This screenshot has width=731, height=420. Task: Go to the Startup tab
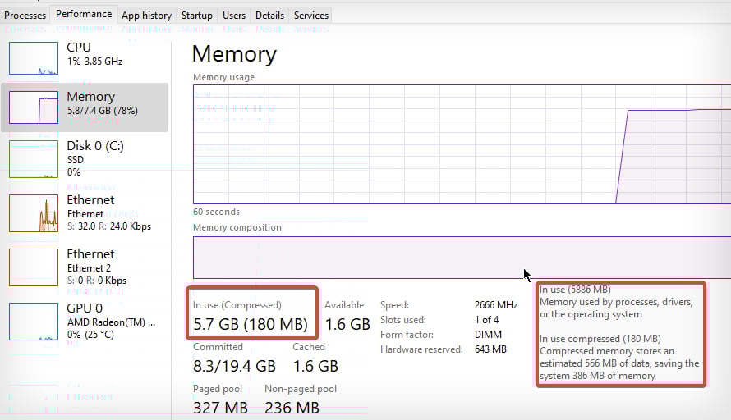(x=197, y=16)
